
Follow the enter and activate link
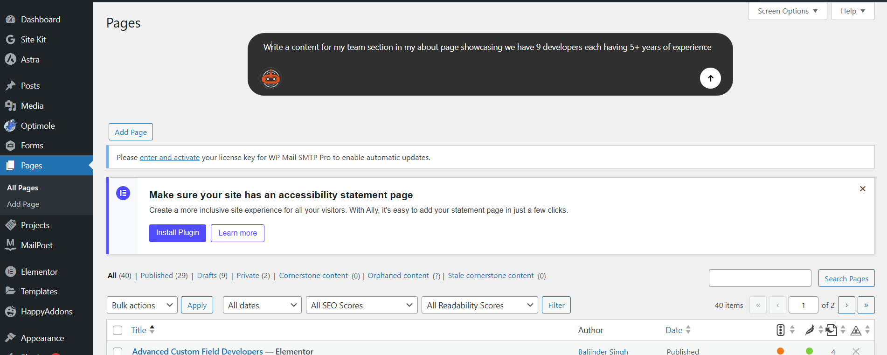point(170,158)
